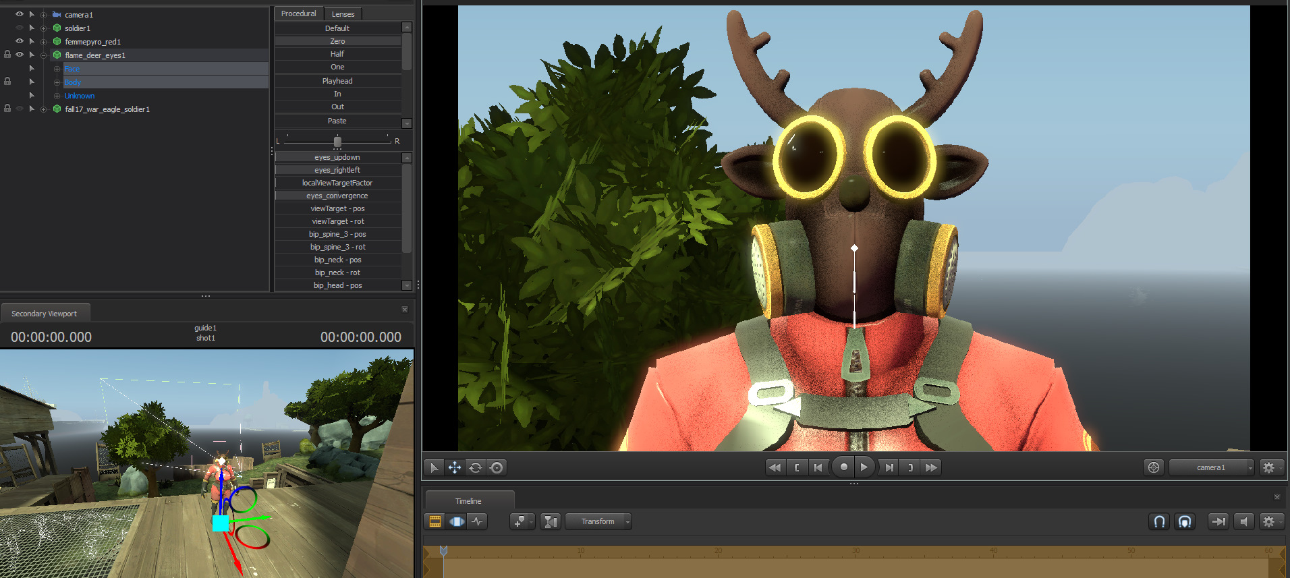Expand the Body control group
This screenshot has height=578, width=1290.
tap(57, 82)
